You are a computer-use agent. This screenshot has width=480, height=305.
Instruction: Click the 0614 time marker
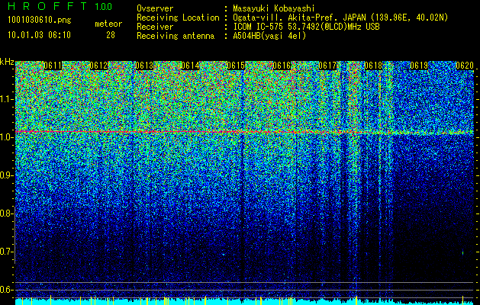click(x=190, y=66)
